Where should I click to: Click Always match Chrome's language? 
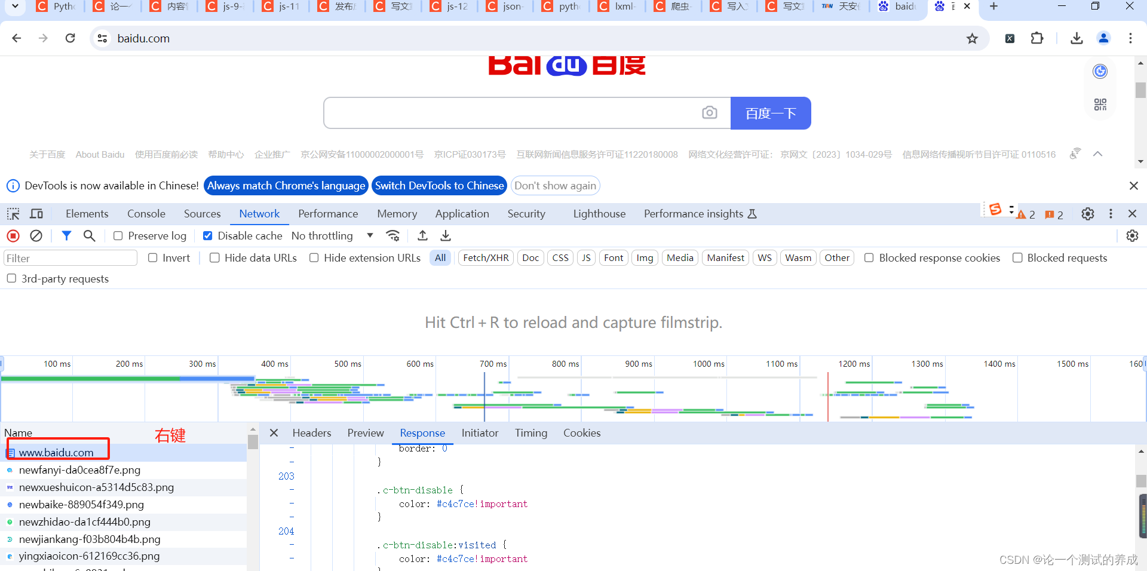coord(286,186)
